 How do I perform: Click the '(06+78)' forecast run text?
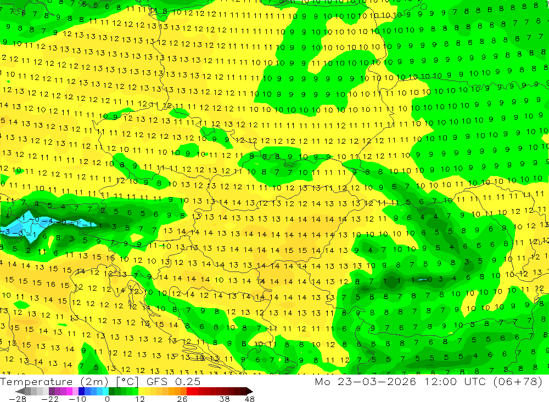click(x=518, y=381)
